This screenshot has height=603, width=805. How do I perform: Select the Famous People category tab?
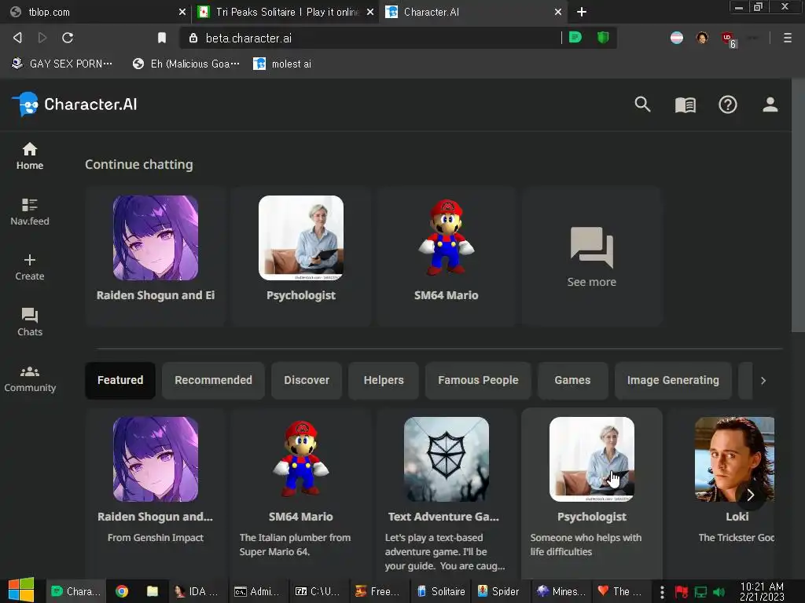[478, 380]
